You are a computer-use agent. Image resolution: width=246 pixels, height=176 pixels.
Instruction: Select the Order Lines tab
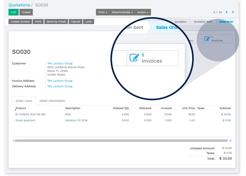pos(24,101)
